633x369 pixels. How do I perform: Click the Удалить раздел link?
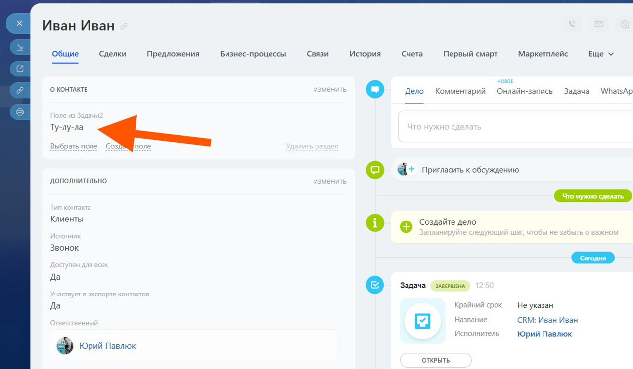point(312,146)
